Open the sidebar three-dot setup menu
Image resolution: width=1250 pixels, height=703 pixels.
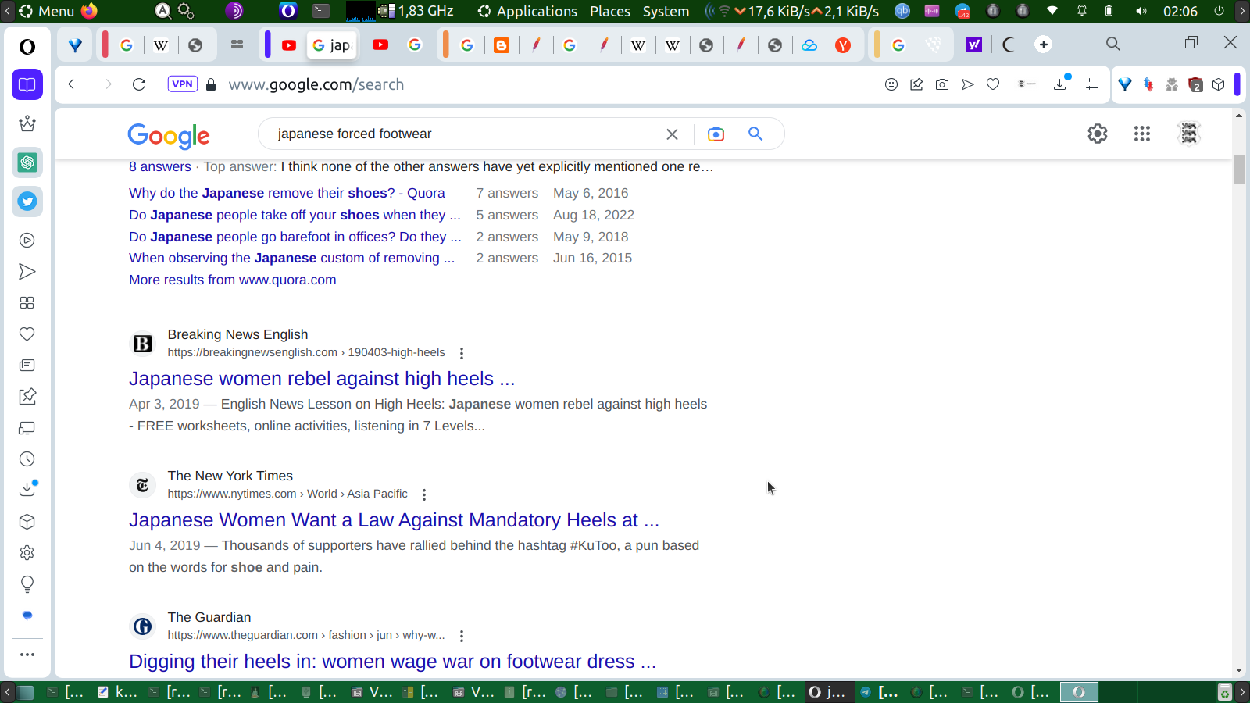point(27,655)
